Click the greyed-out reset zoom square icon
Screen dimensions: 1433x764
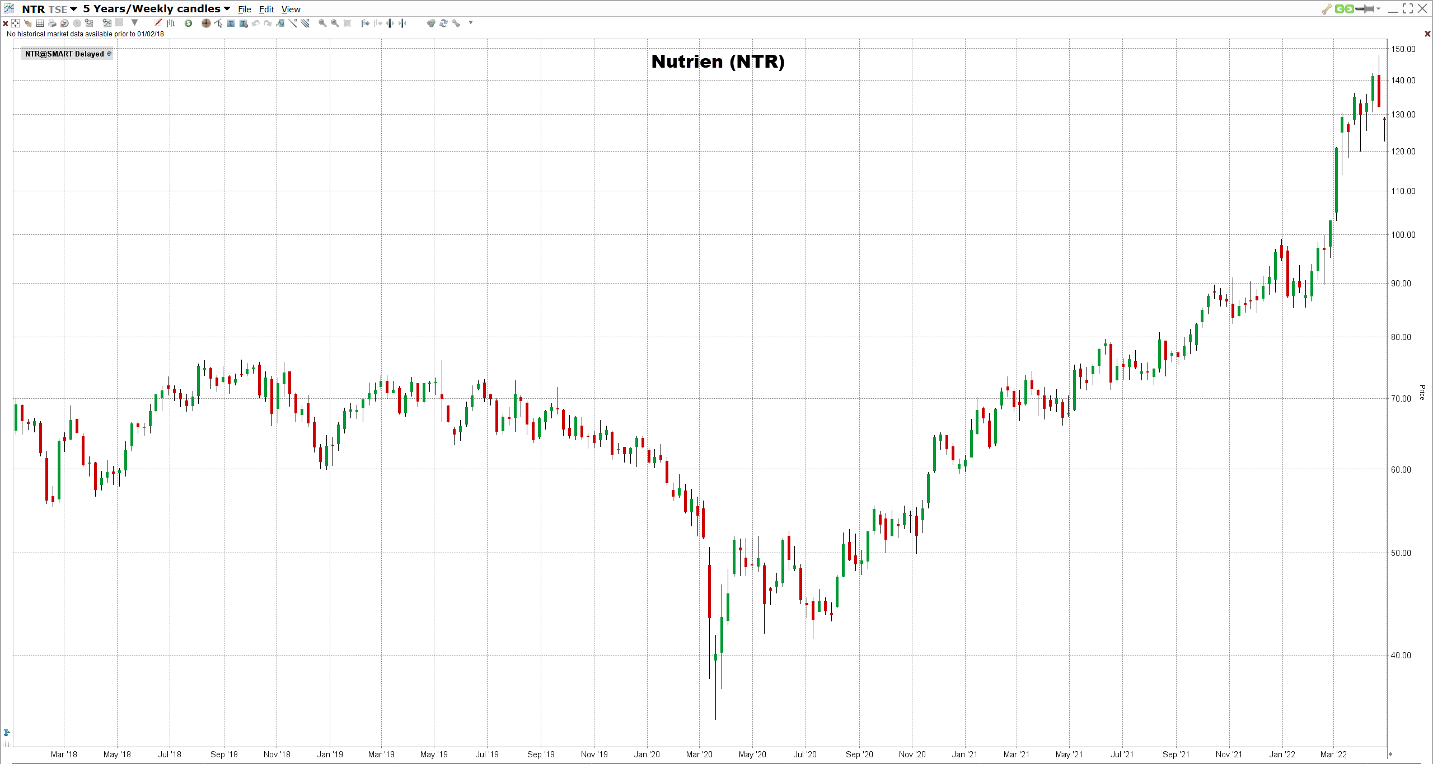[x=347, y=23]
